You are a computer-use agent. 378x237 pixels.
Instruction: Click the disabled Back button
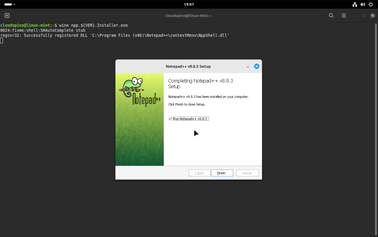[x=200, y=173]
